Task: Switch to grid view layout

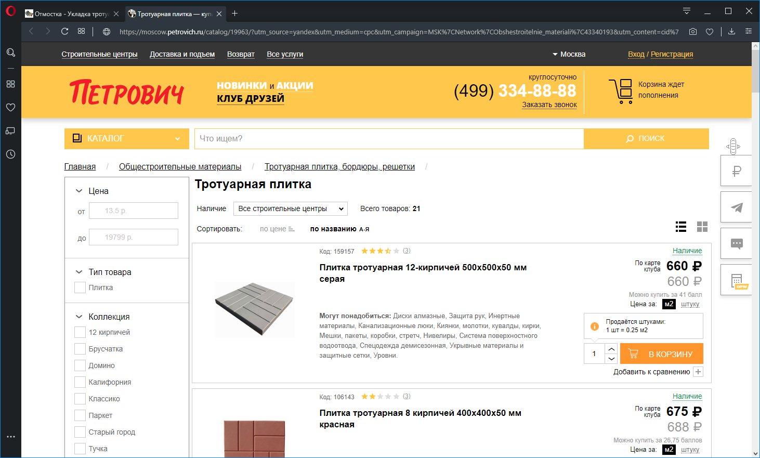Action: point(702,227)
